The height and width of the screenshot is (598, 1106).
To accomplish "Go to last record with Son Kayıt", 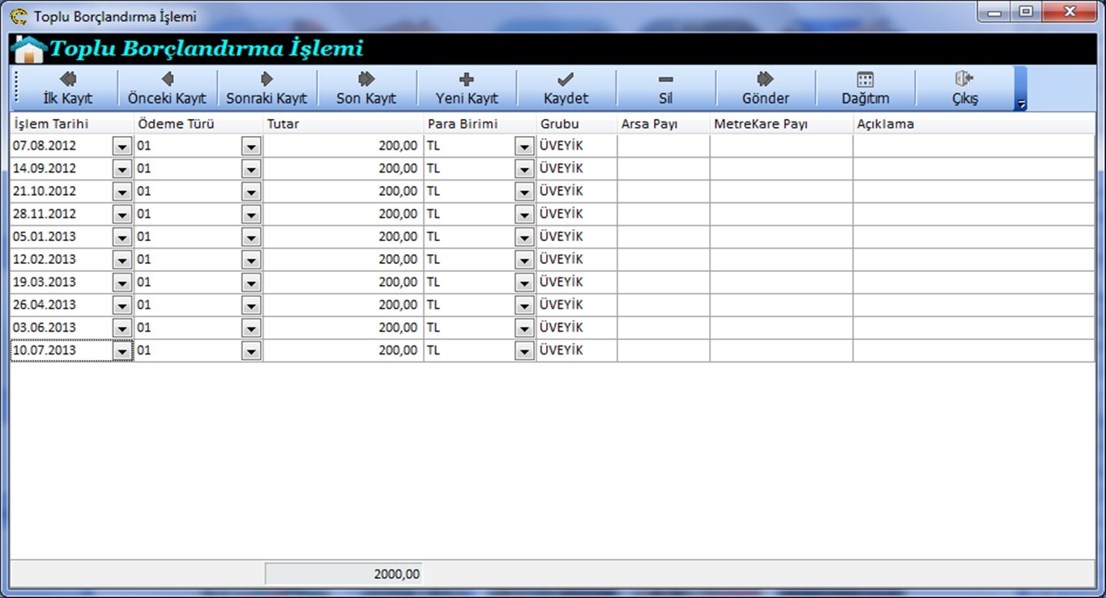I will tap(366, 88).
